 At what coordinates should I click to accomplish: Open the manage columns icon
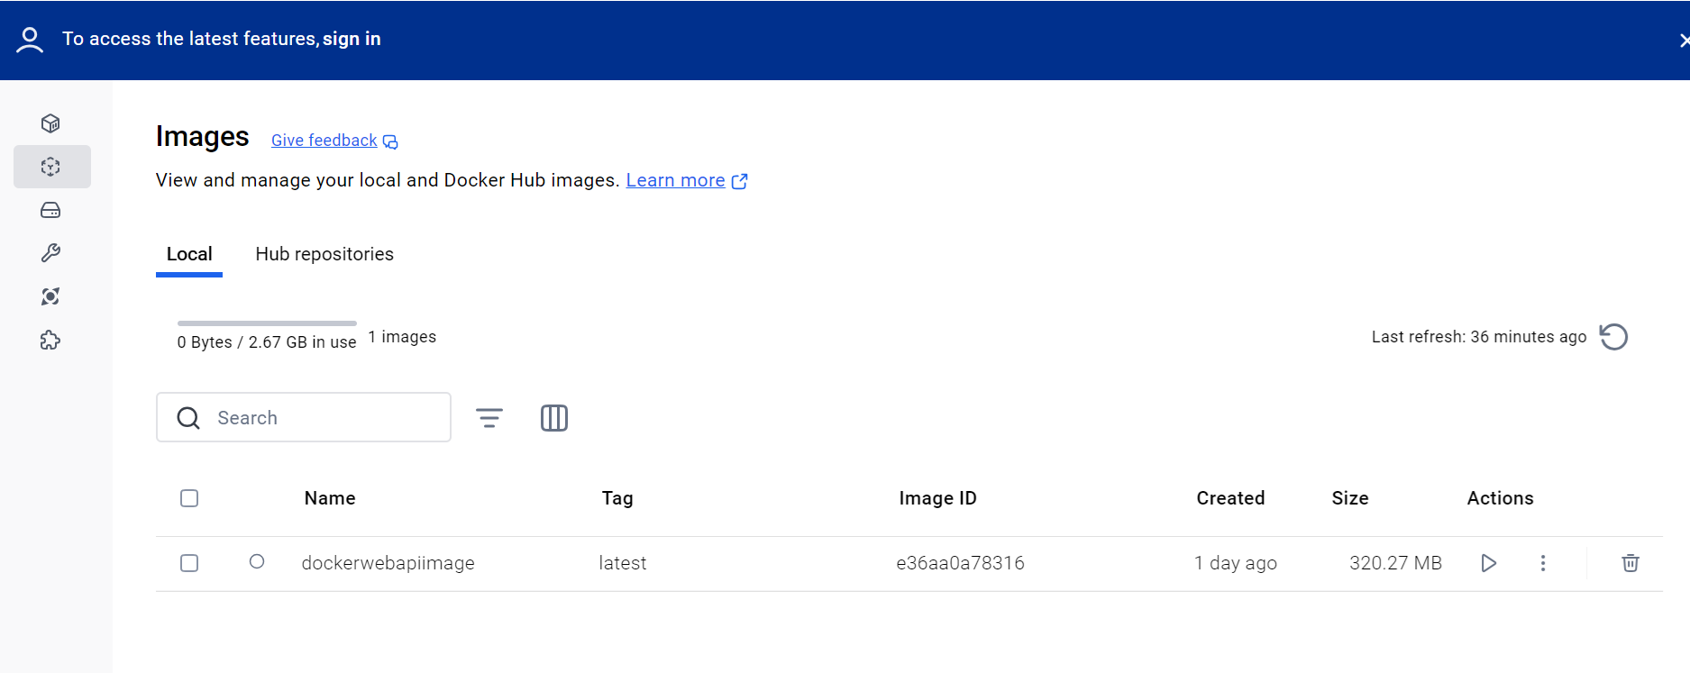click(554, 418)
